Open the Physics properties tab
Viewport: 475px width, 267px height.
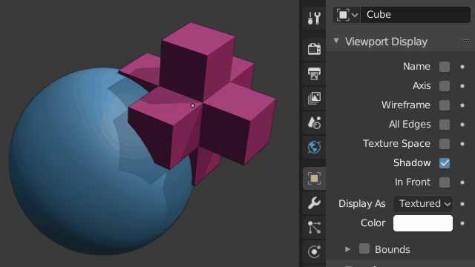(x=314, y=252)
